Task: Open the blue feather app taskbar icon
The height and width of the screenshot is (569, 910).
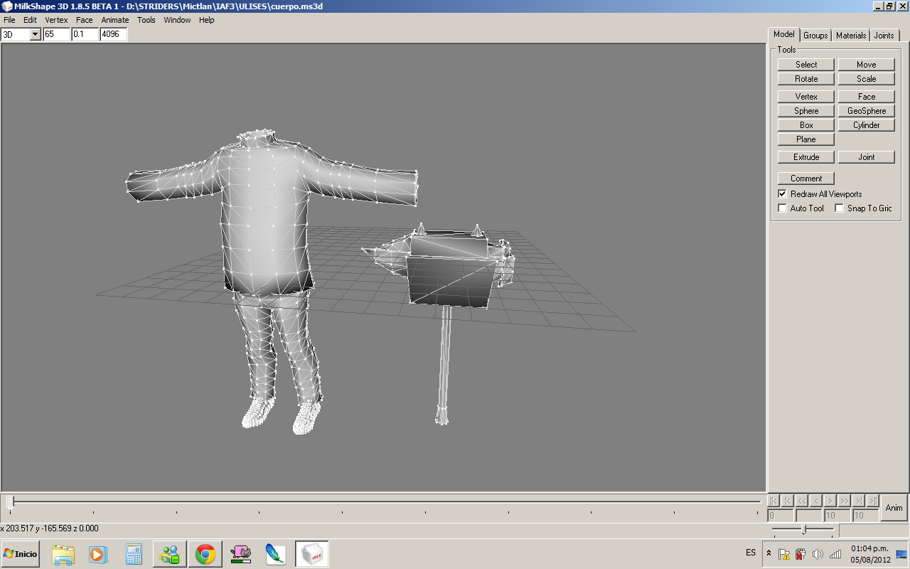Action: coord(276,554)
